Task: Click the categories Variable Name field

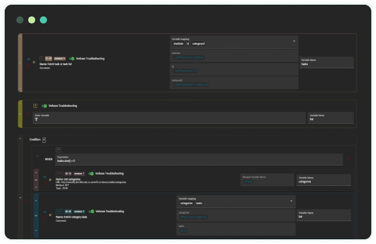Action: (x=323, y=180)
